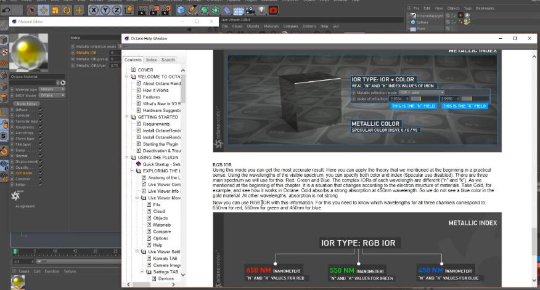
Task: Click the Render to Picture Viewer icon
Action: pyautogui.click(x=154, y=10)
